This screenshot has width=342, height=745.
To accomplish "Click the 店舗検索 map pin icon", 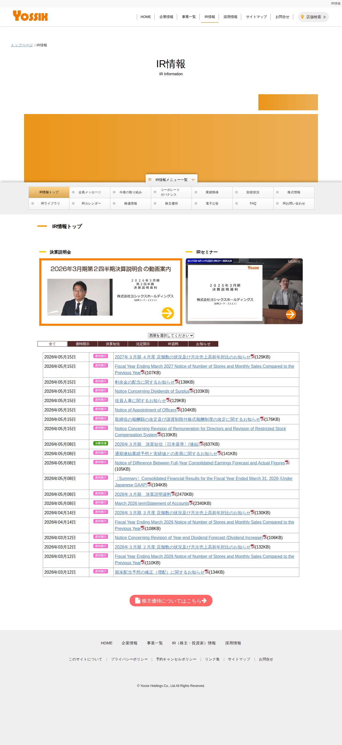I will pyautogui.click(x=302, y=17).
